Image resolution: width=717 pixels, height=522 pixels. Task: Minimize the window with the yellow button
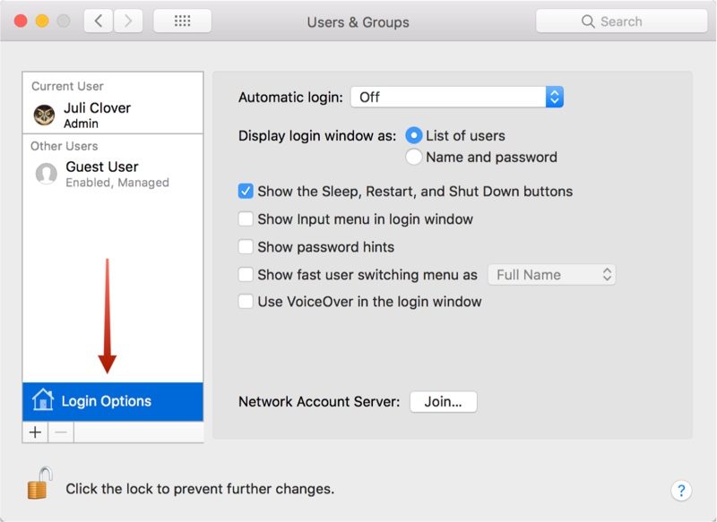tap(42, 21)
